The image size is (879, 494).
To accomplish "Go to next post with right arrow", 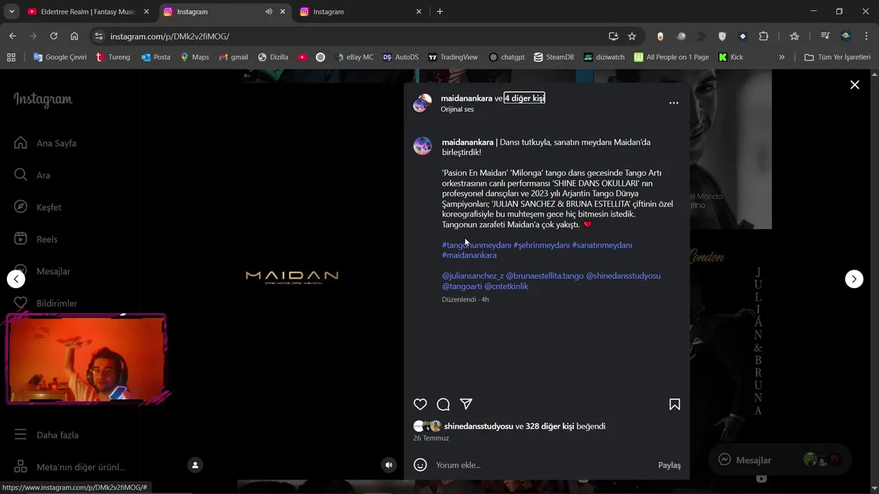I will coord(854,279).
